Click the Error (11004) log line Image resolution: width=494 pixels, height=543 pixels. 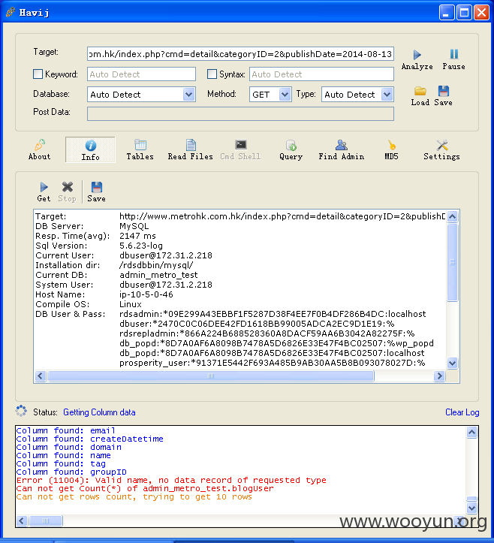click(171, 481)
